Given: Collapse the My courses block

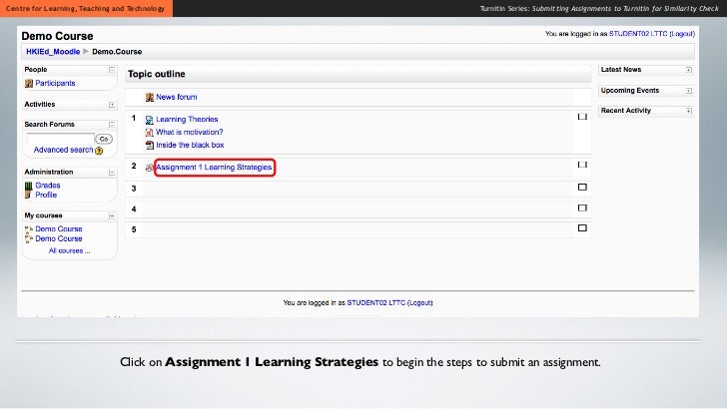Looking at the screenshot, I should (112, 215).
